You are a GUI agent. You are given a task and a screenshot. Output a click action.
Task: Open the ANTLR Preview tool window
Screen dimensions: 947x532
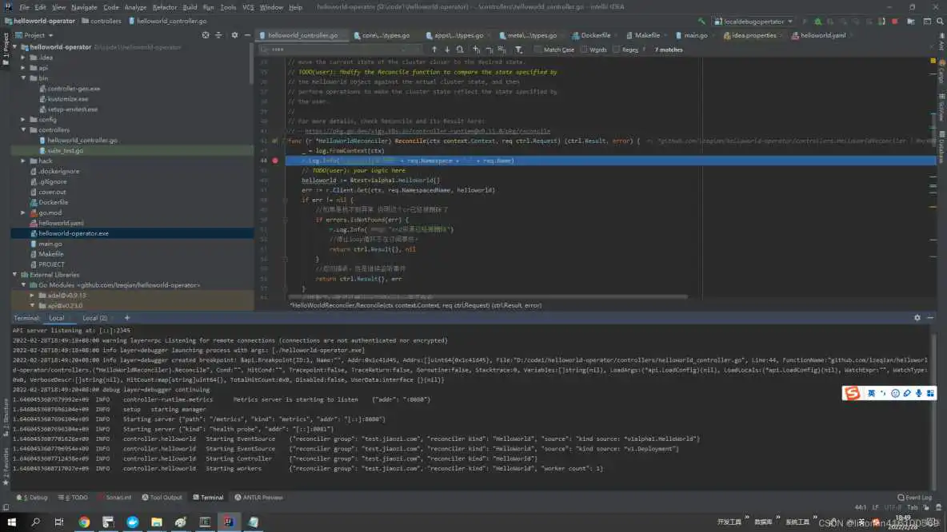[x=259, y=497]
